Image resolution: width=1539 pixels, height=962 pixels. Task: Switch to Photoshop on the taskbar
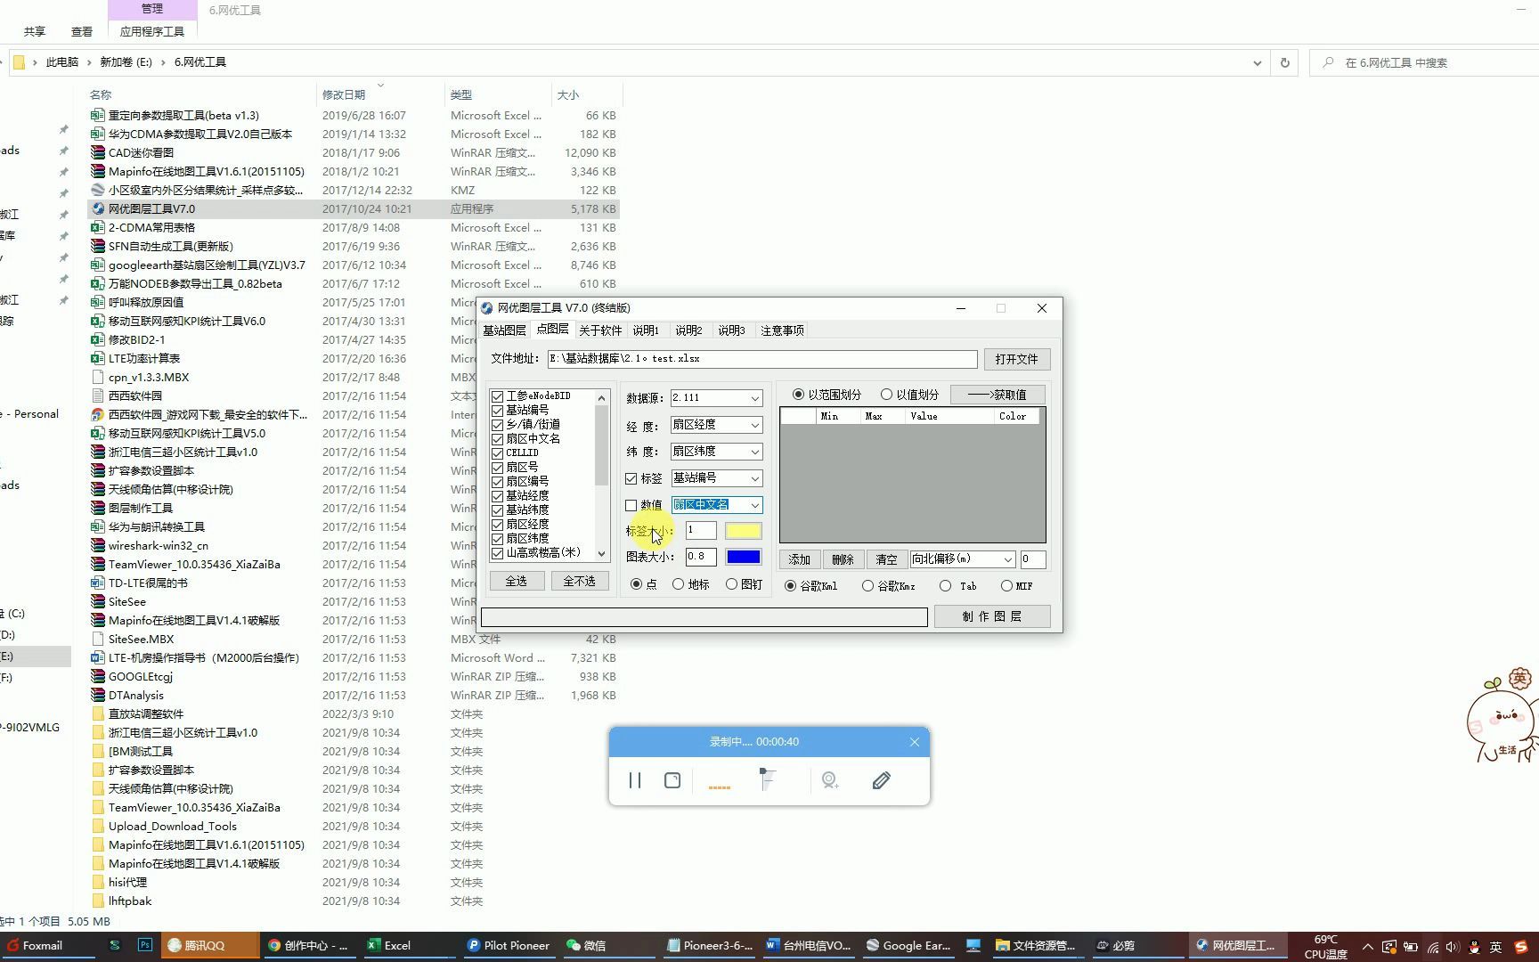click(x=145, y=945)
